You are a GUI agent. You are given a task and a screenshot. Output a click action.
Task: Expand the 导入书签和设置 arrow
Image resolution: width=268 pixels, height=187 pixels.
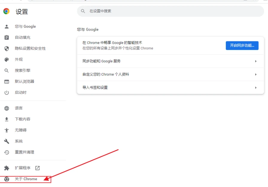point(256,88)
